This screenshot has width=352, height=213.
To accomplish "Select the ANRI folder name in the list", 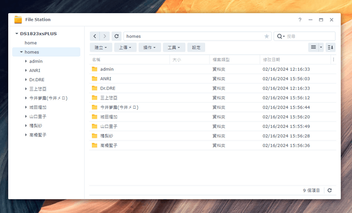I will [x=106, y=79].
